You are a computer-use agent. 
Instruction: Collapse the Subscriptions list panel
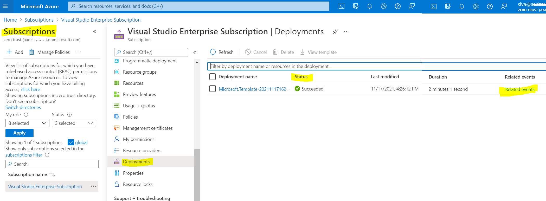click(95, 32)
